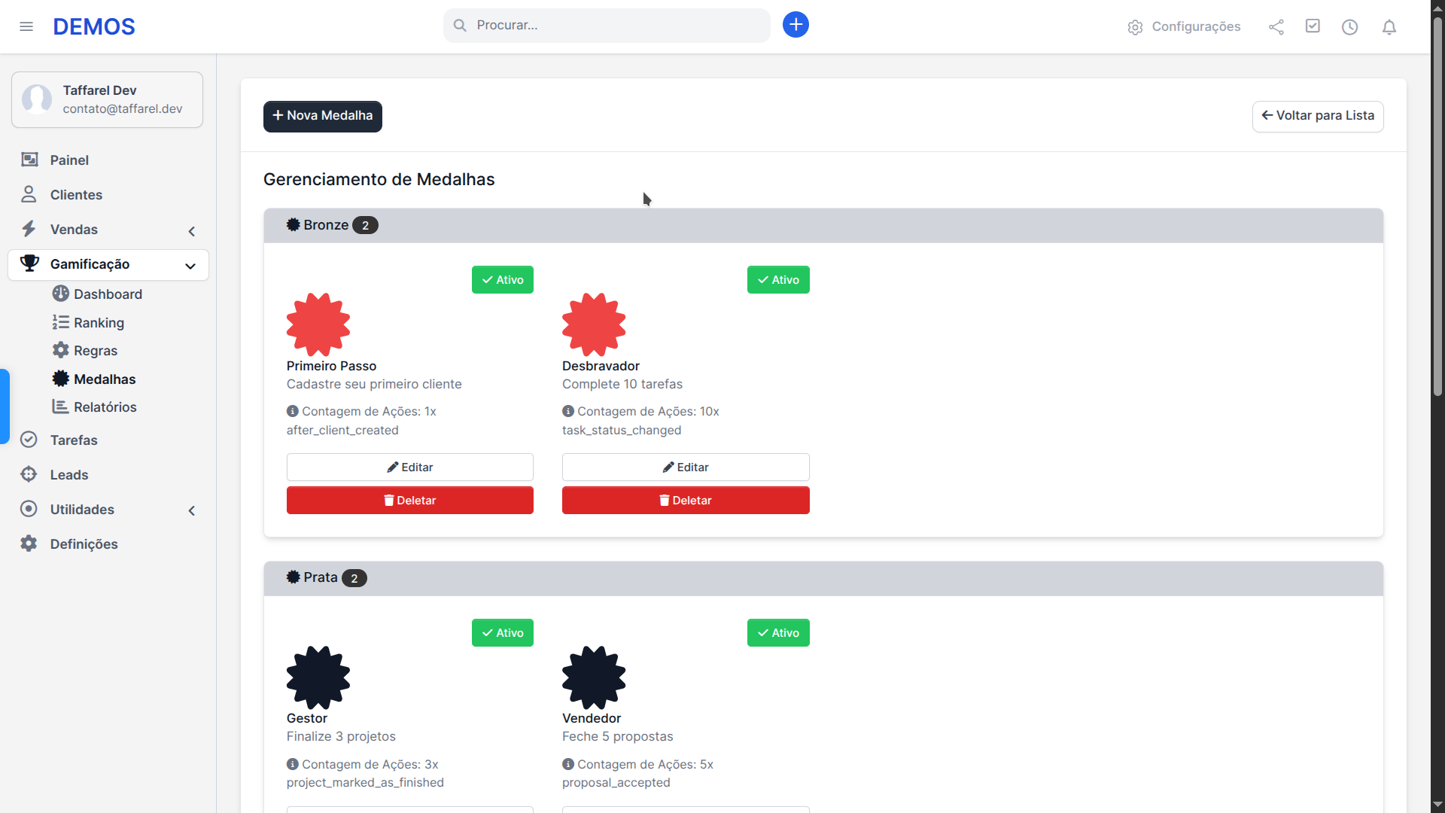The width and height of the screenshot is (1445, 813).
Task: Select the Ranking item in sidebar
Action: (99, 322)
